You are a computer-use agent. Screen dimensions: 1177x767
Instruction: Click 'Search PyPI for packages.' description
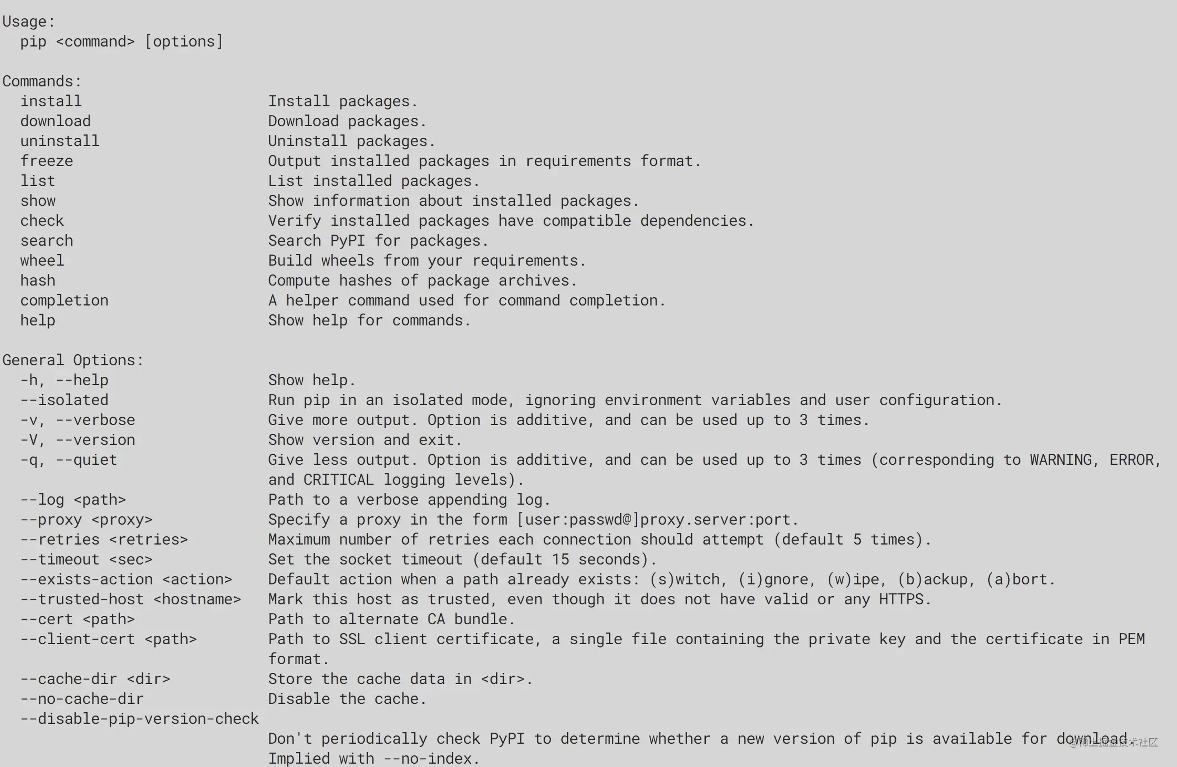378,241
